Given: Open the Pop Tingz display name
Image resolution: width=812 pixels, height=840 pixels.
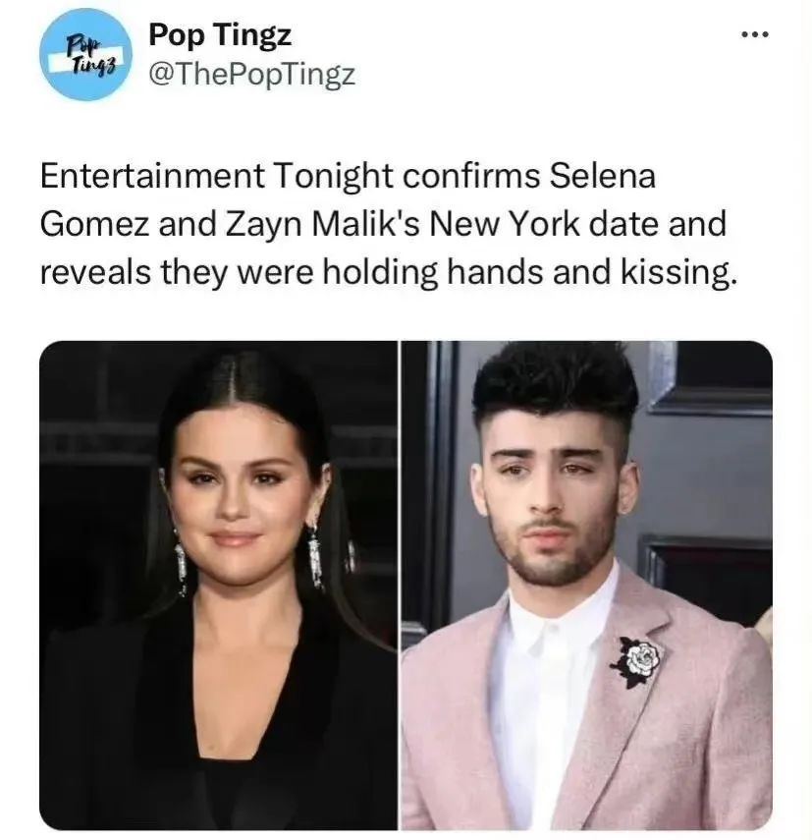Looking at the screenshot, I should click(x=220, y=35).
